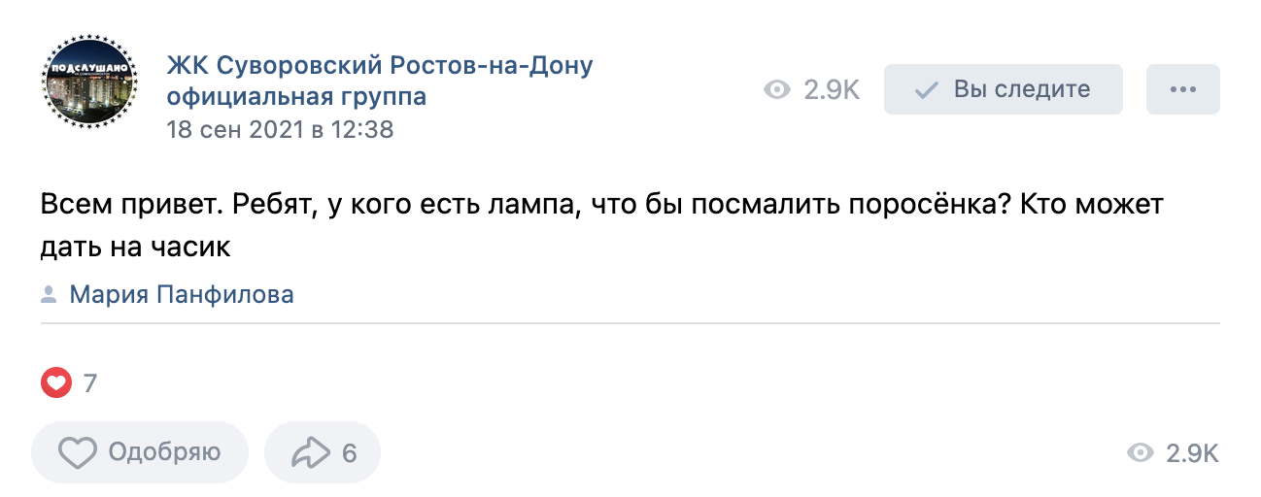This screenshot has height=497, width=1261.
Task: Click the red heart reaction icon
Action: (x=56, y=383)
